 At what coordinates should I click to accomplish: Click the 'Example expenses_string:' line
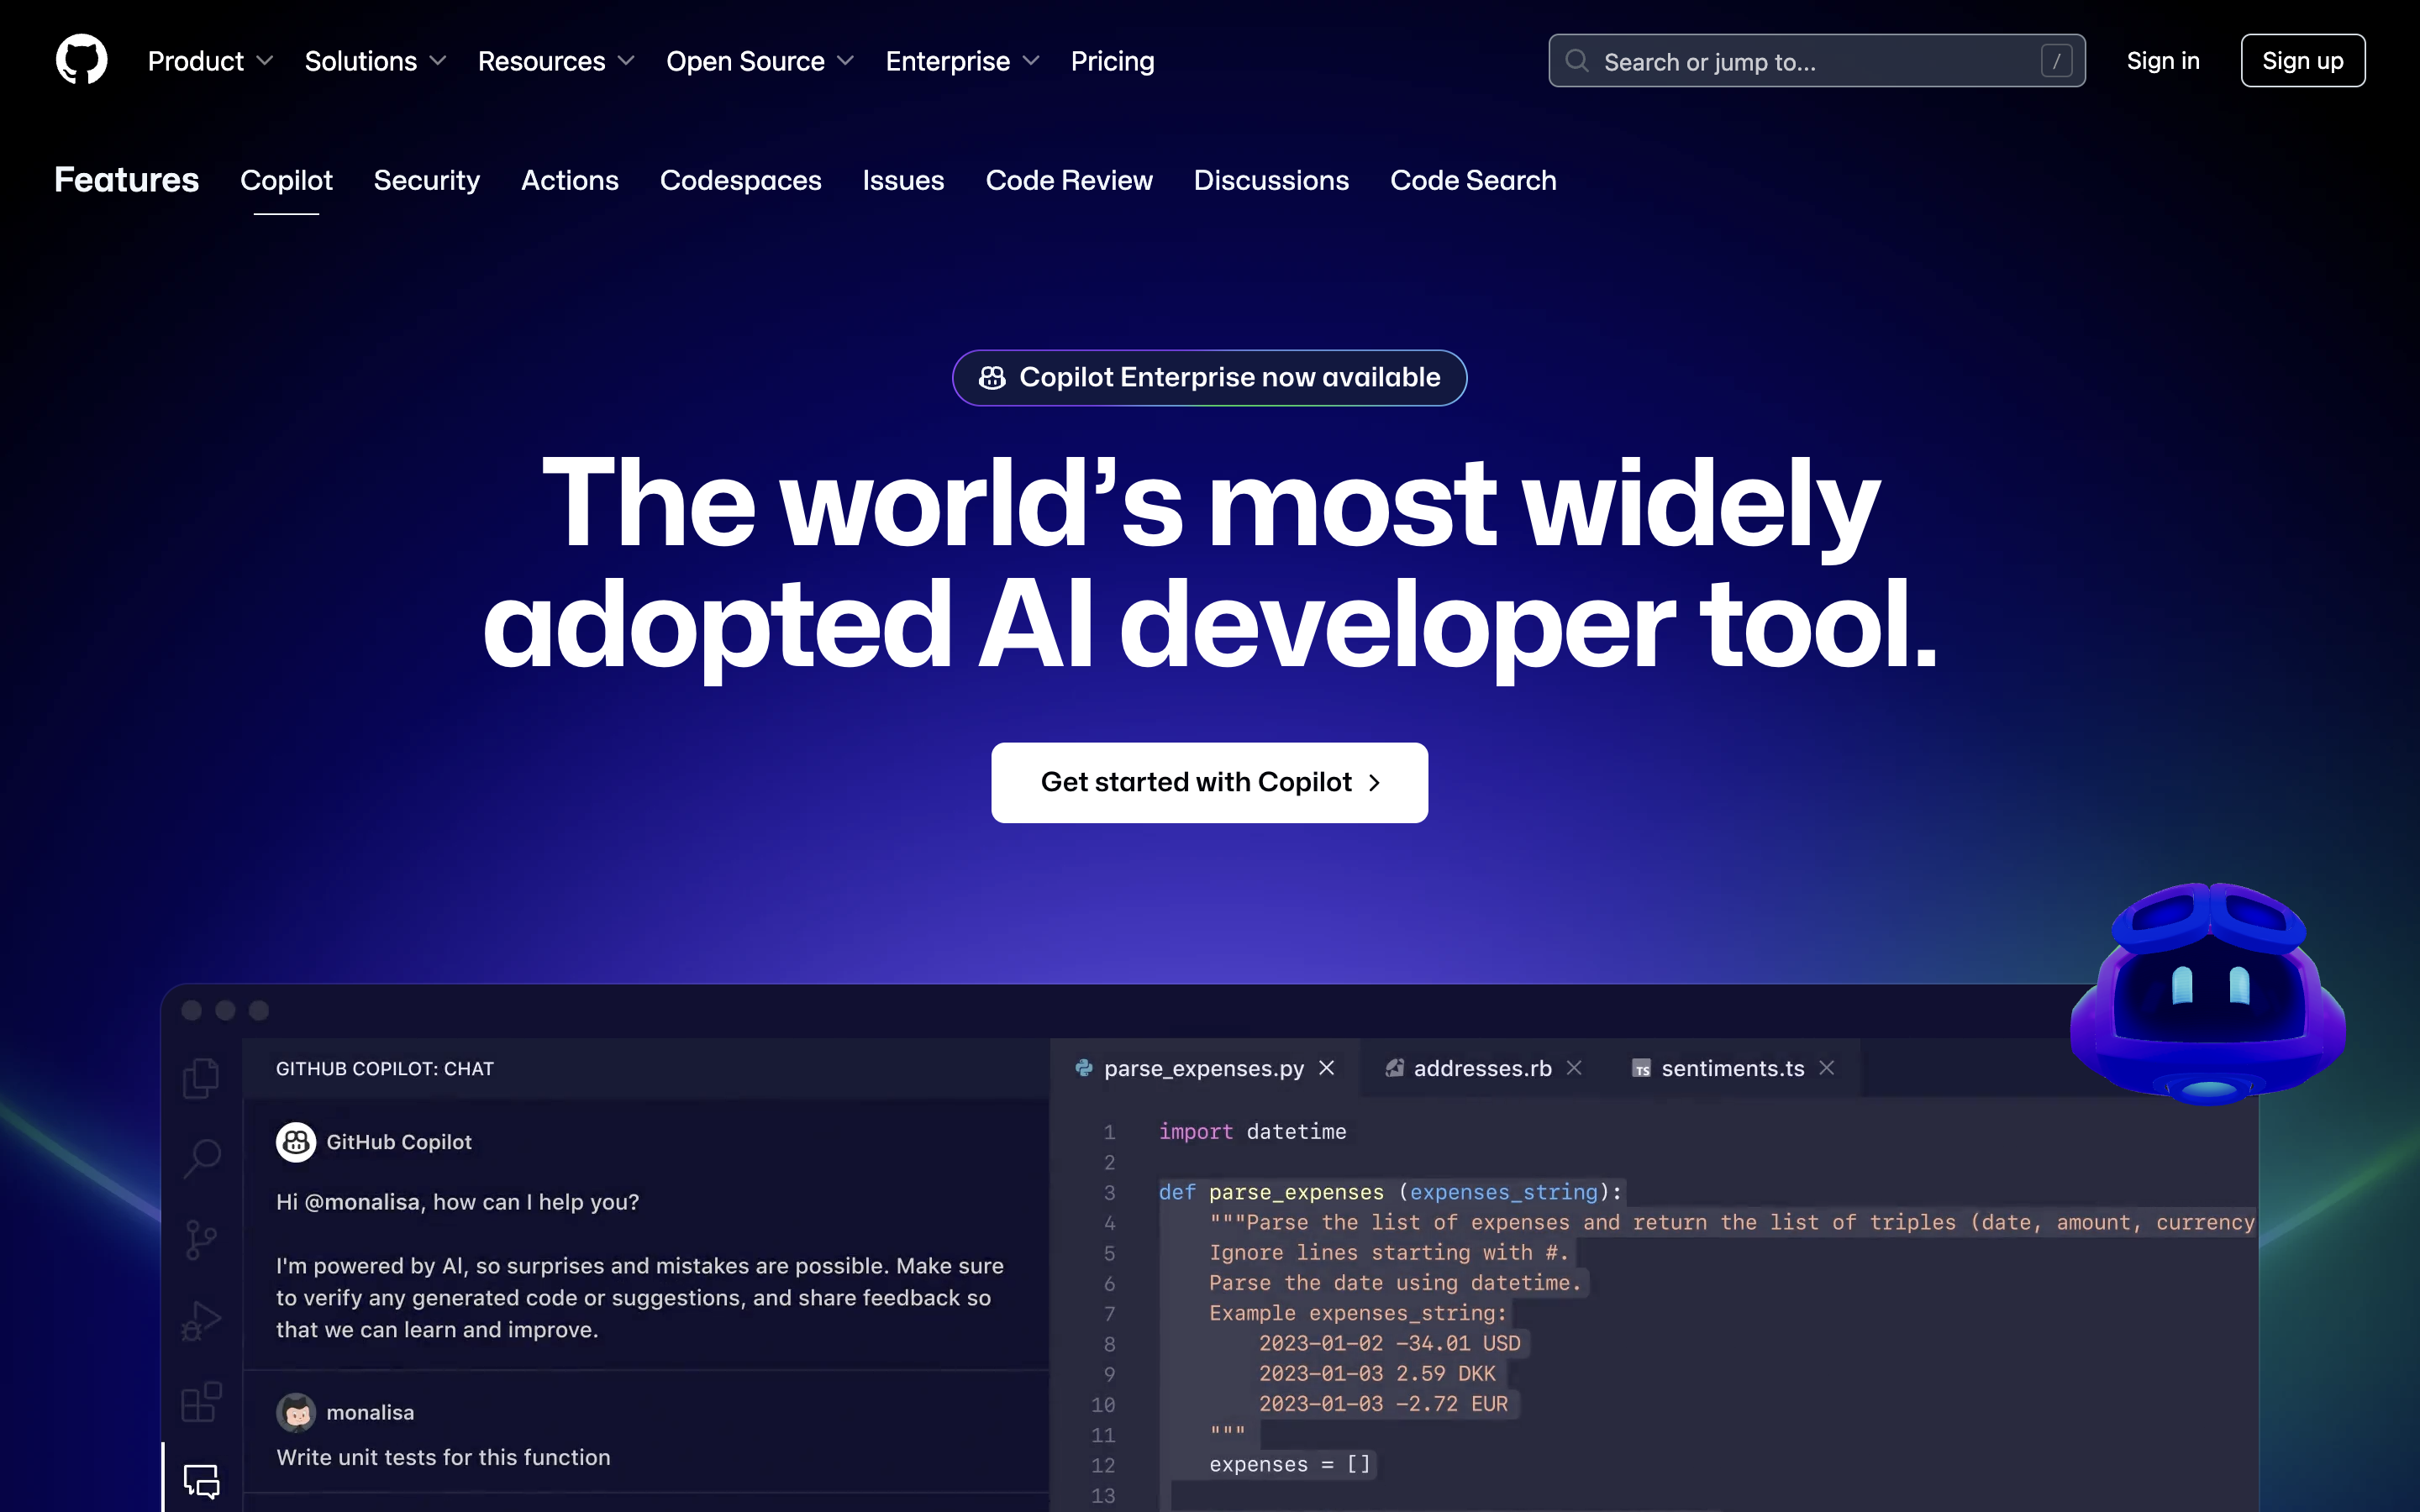pos(1358,1313)
